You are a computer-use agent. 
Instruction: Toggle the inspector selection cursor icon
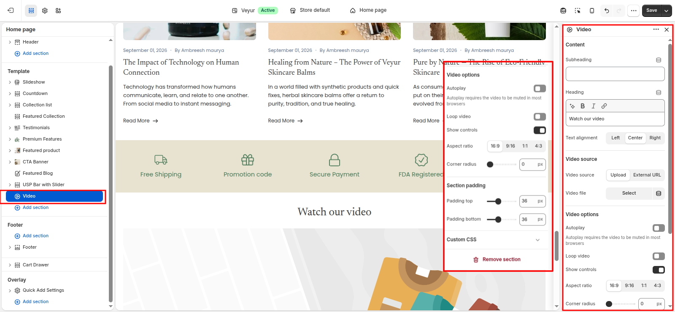[578, 11]
